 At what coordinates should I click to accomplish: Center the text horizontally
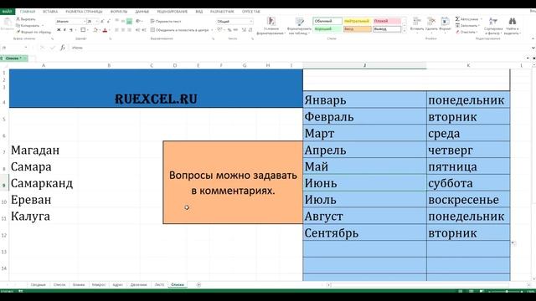(123, 30)
